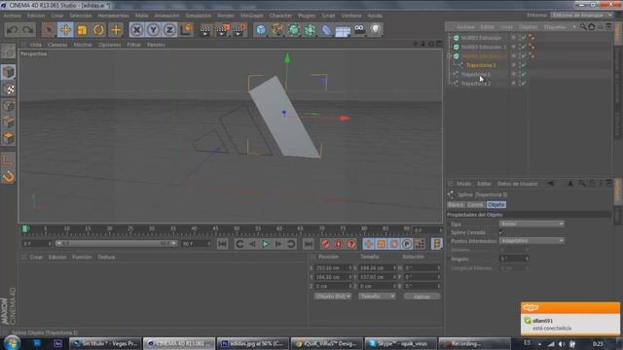This screenshot has width=623, height=350.
Task: Add a camera object
Action: [359, 30]
